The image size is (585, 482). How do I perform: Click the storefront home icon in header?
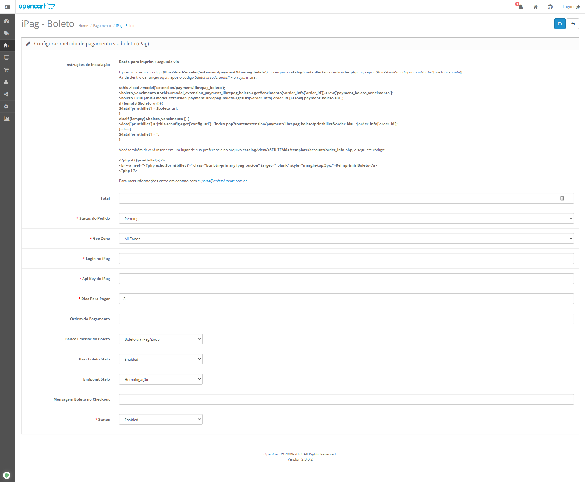tap(535, 7)
